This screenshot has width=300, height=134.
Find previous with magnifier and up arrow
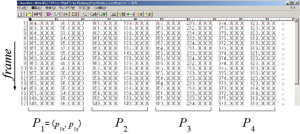[102, 14]
